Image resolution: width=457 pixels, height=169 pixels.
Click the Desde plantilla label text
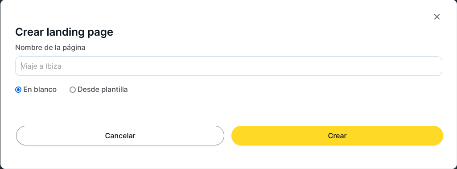(x=103, y=90)
